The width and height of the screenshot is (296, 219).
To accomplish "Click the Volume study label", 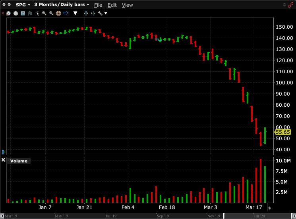I will click(19, 161).
